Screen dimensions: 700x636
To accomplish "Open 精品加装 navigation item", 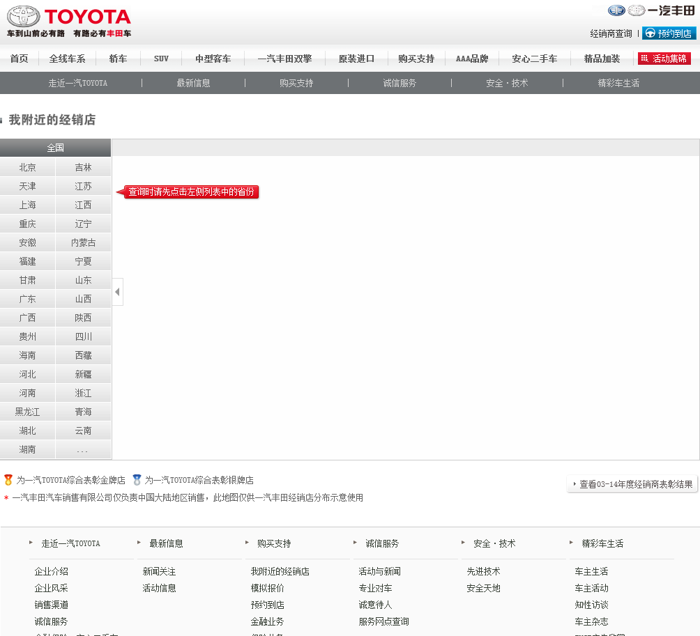I will coord(602,59).
